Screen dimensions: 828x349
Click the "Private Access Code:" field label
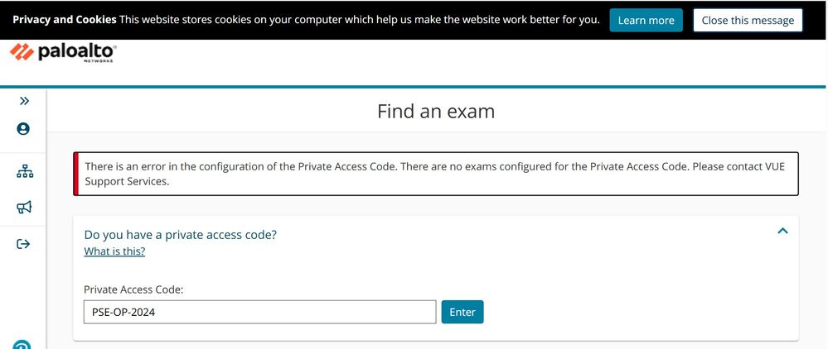(x=133, y=289)
